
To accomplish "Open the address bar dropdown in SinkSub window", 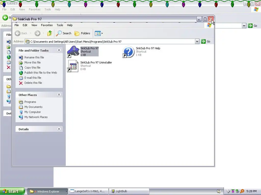I will pyautogui.click(x=197, y=41).
